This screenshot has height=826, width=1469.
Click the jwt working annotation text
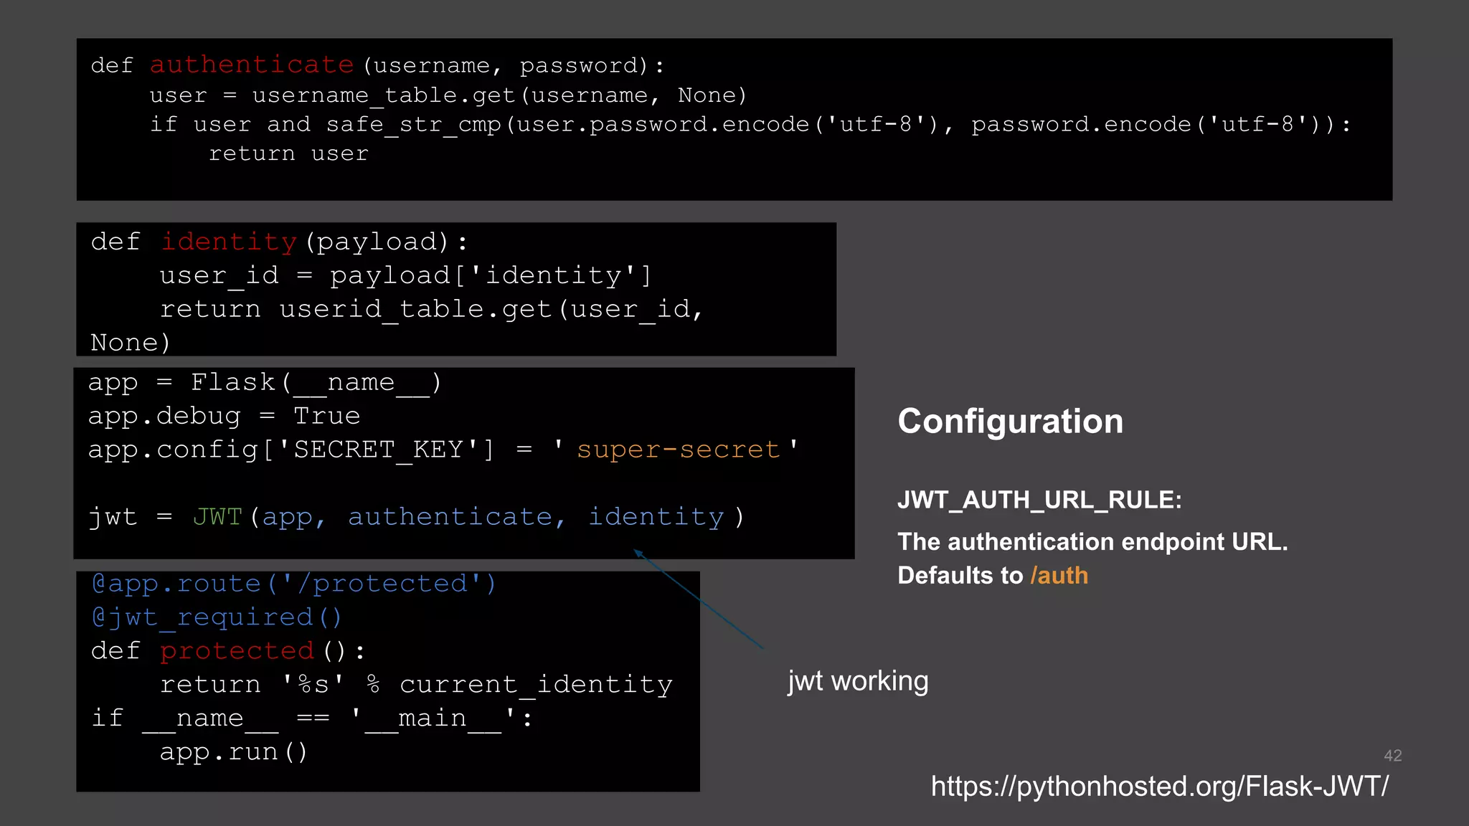click(858, 681)
